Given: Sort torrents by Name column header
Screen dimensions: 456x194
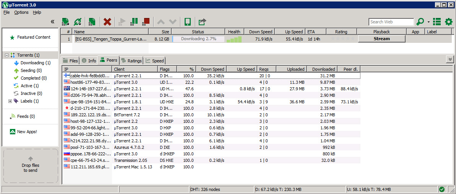Looking at the screenshot, I should coord(110,32).
